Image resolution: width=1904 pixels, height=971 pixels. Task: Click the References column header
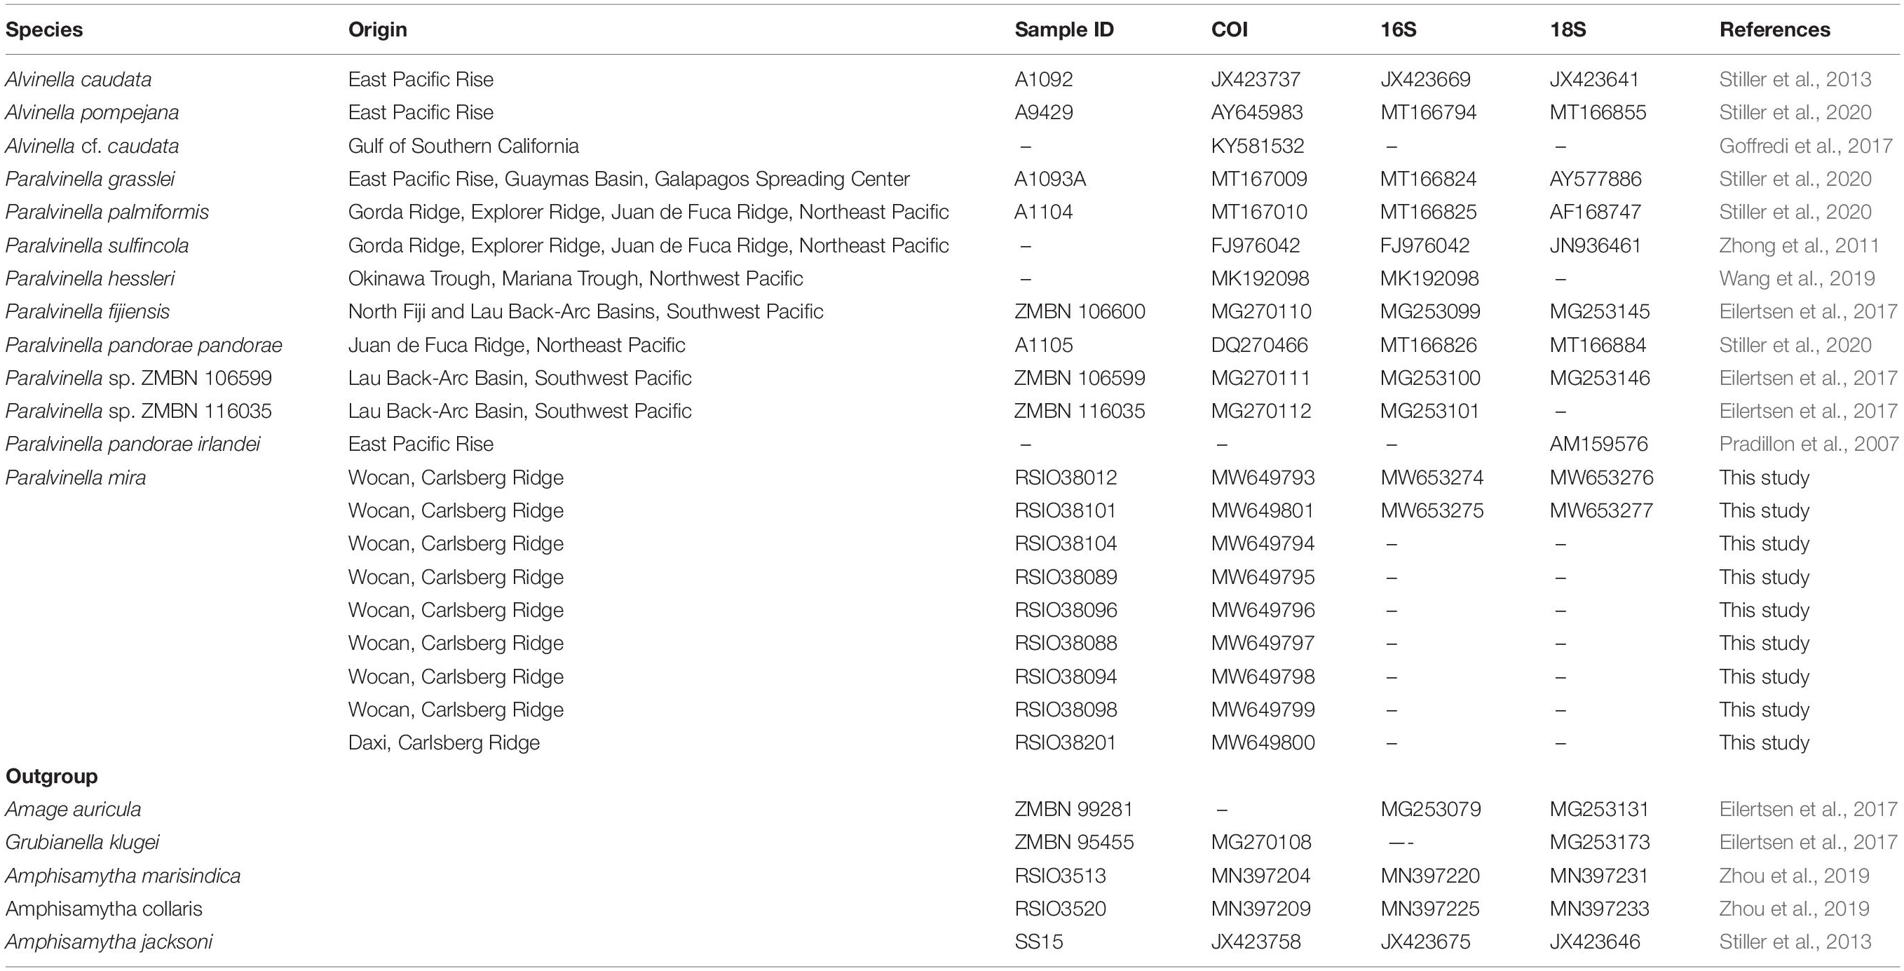[1774, 29]
